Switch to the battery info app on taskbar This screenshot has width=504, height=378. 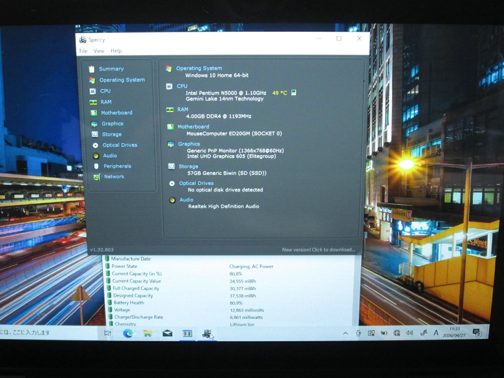187,333
